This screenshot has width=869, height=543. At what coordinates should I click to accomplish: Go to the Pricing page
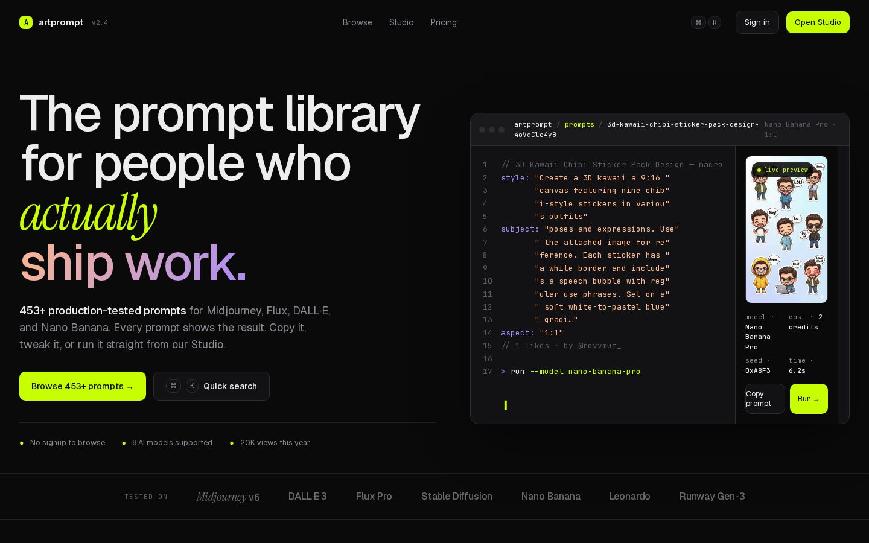tap(444, 22)
